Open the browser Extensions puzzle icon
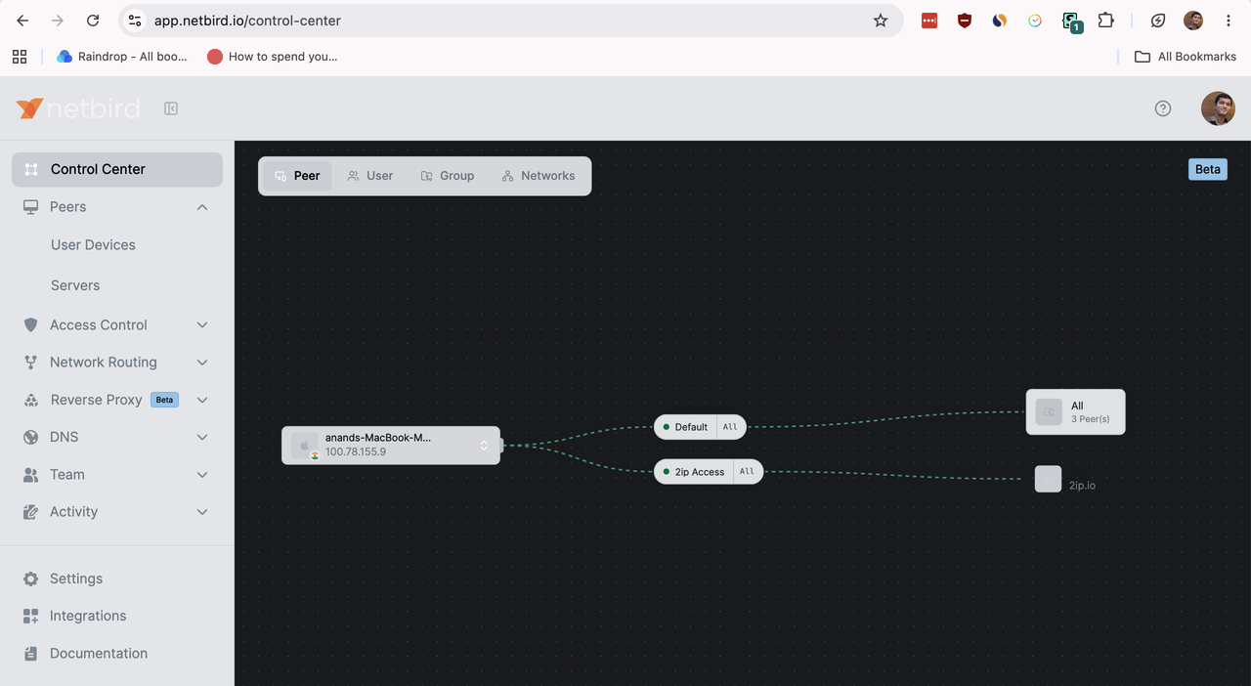This screenshot has height=686, width=1251. 1105,21
